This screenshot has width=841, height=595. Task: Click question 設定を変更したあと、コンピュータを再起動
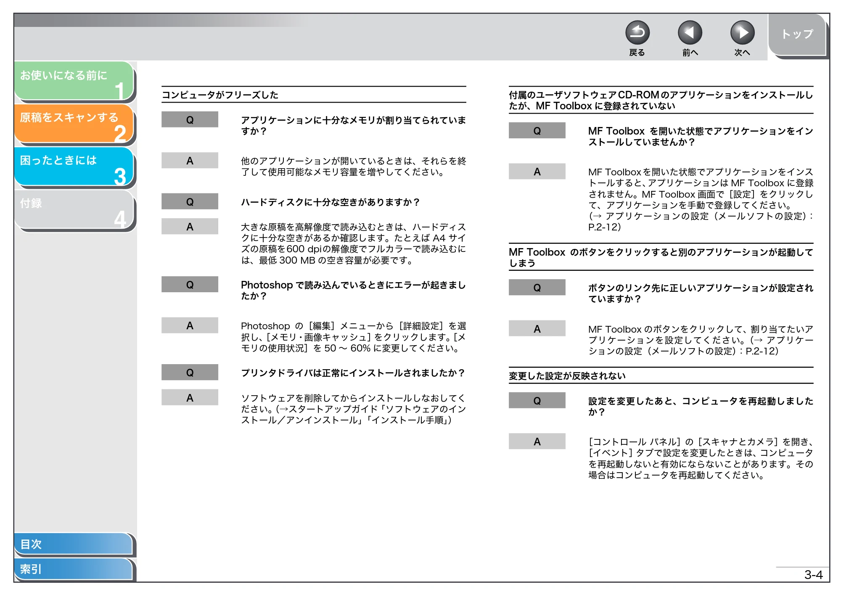tap(701, 406)
